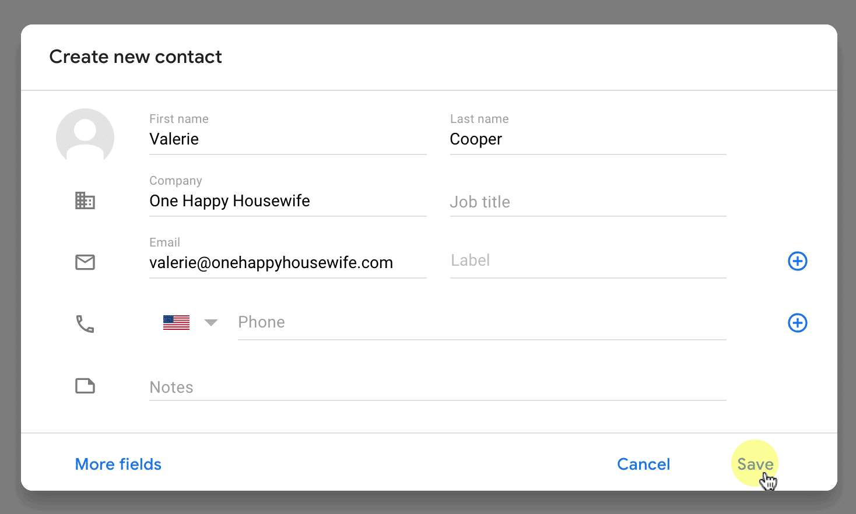Focus the Job title field

[x=588, y=202]
